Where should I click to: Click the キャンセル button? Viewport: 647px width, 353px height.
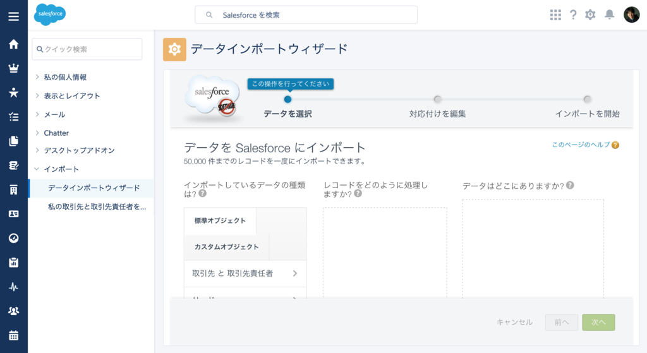(514, 322)
